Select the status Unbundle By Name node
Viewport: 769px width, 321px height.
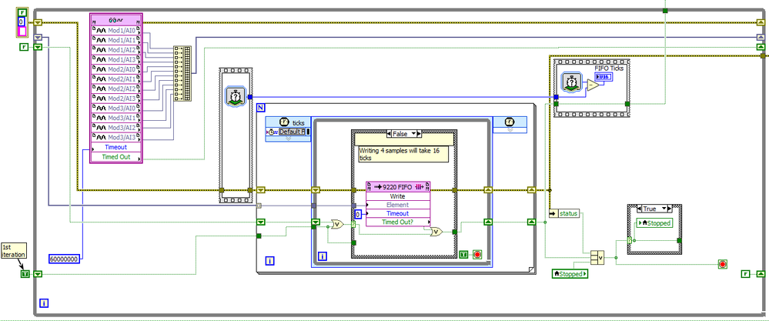pos(564,213)
